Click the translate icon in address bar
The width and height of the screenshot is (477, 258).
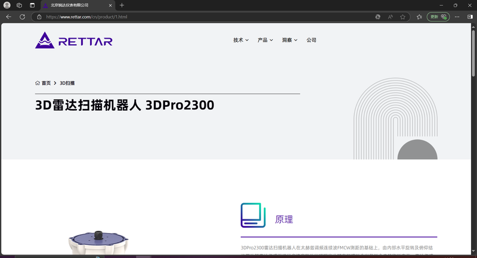click(x=377, y=17)
